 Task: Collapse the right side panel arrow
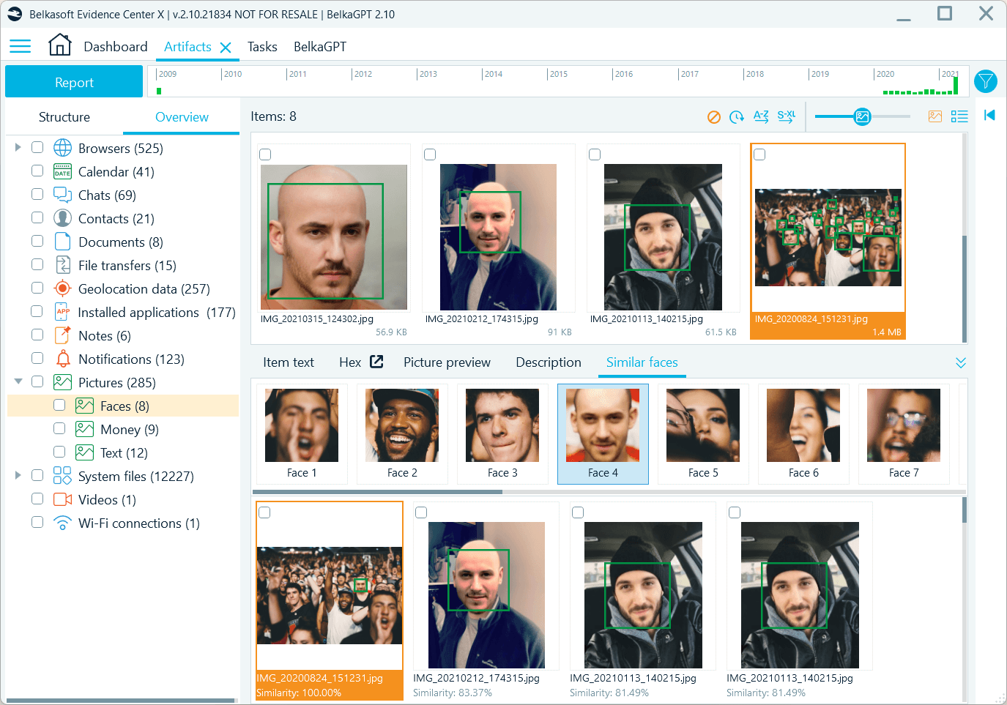pos(989,115)
